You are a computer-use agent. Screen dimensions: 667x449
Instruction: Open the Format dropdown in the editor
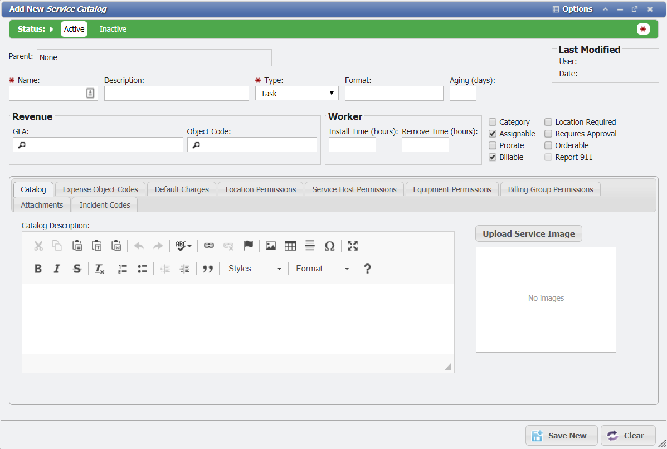click(321, 269)
